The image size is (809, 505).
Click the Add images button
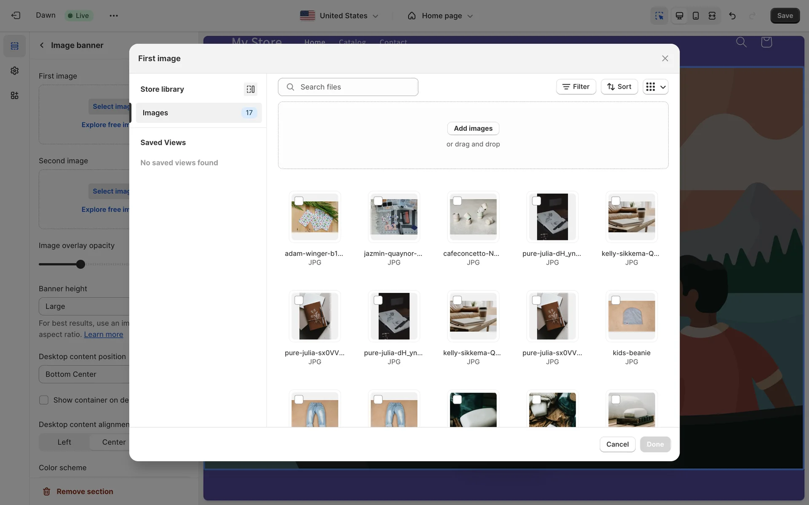(x=473, y=128)
